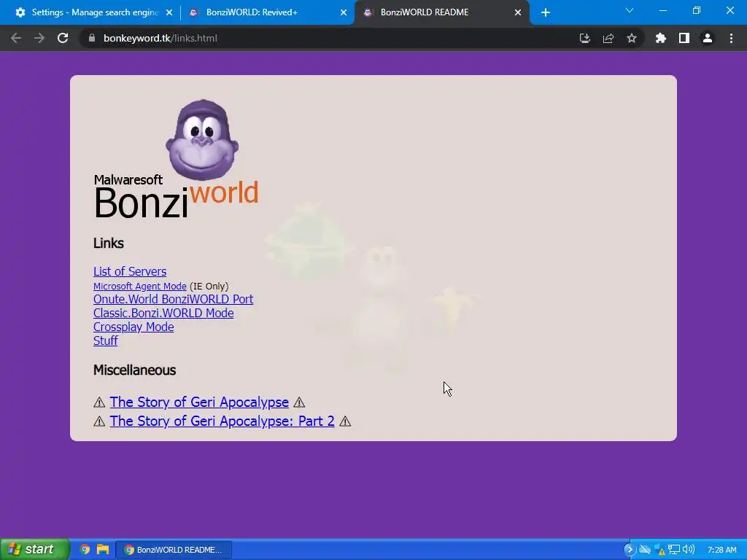
Task: Open the volume tray icon
Action: pos(687,550)
